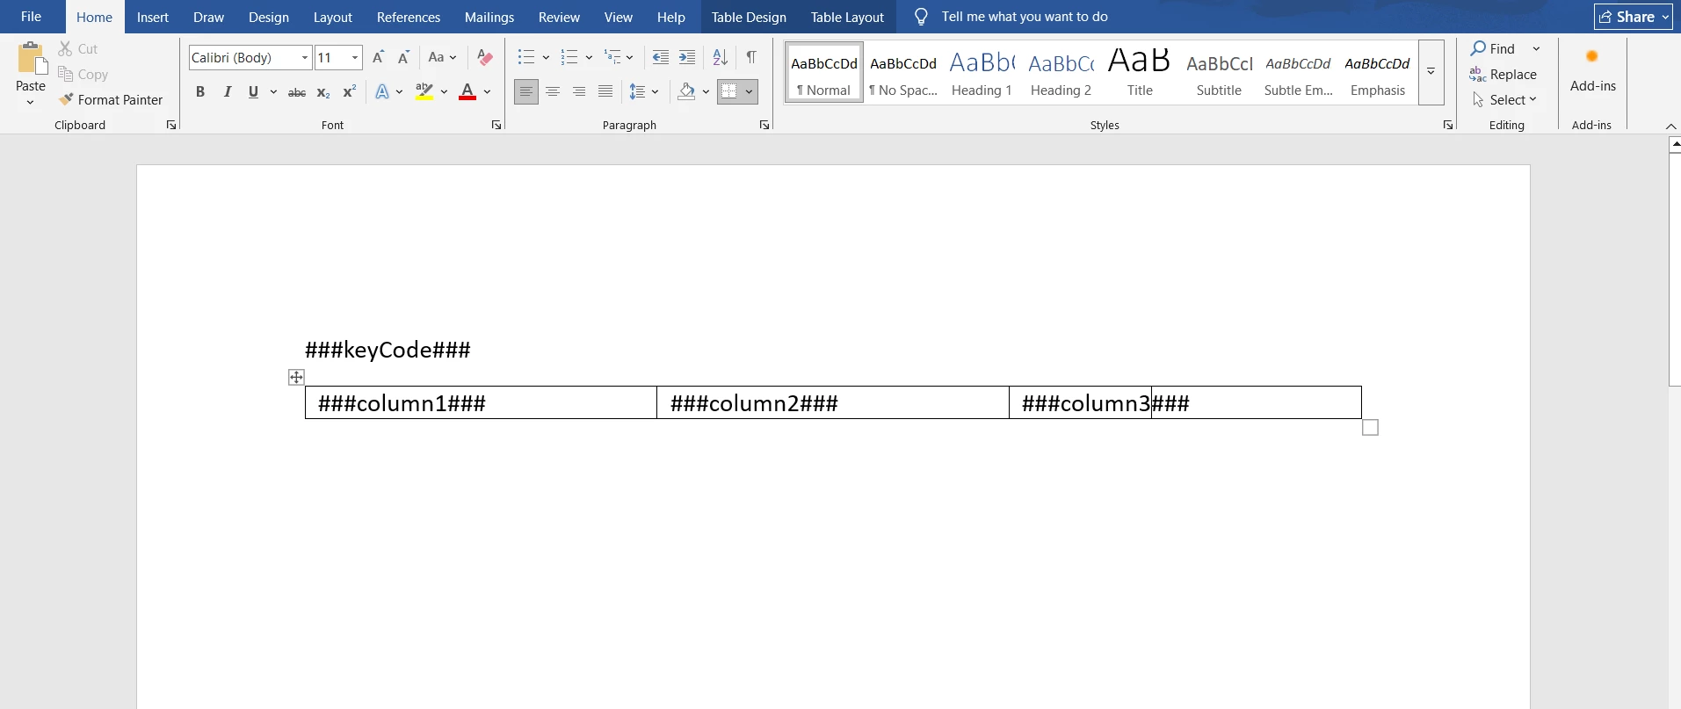Click the table resize handle

pos(1370,428)
